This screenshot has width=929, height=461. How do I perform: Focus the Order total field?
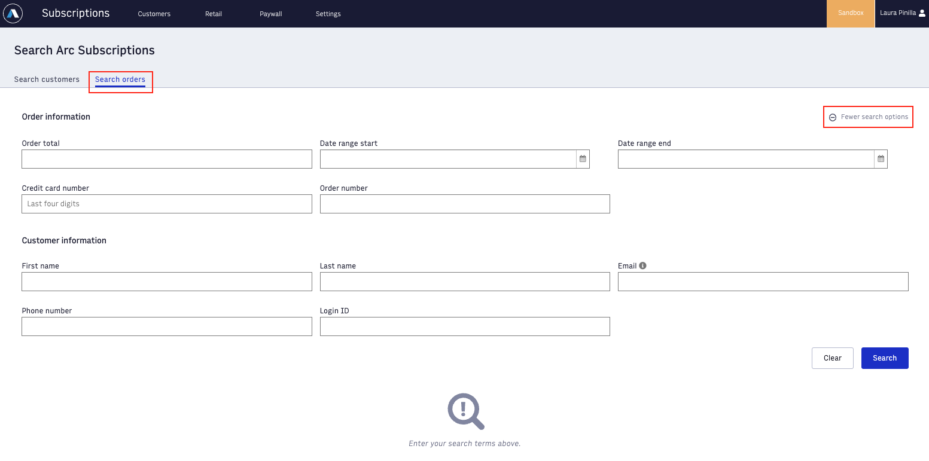point(167,159)
